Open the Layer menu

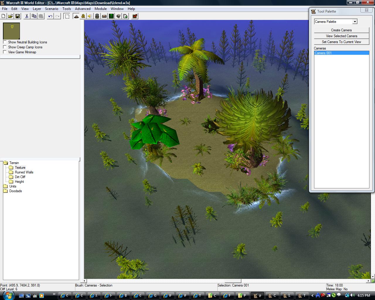click(37, 9)
